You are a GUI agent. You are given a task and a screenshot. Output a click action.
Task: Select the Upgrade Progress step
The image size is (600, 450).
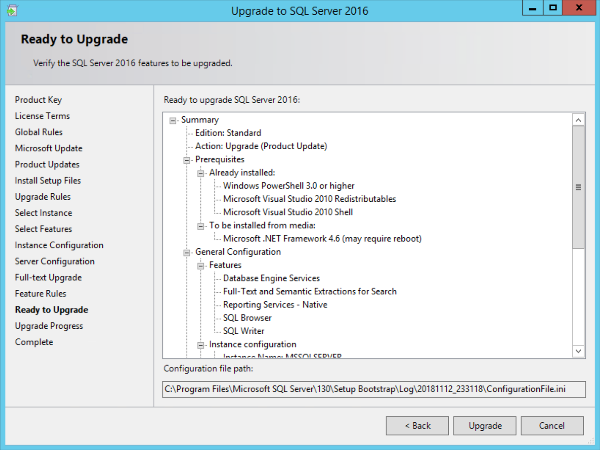click(49, 326)
